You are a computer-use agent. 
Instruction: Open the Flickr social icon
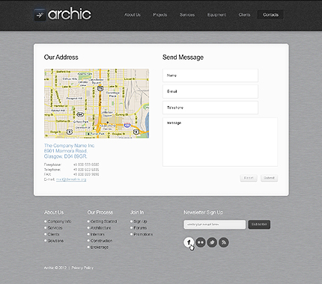[201, 242]
